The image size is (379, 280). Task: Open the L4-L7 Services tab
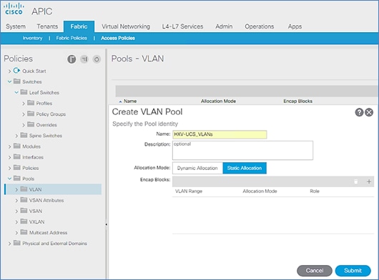pos(182,26)
